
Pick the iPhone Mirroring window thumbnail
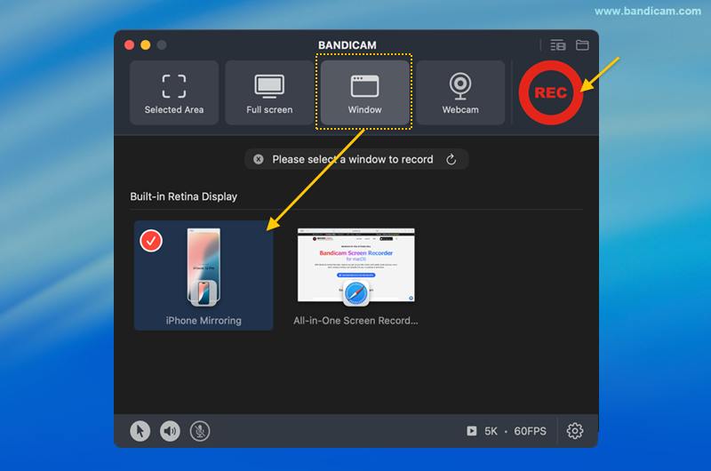coord(204,271)
